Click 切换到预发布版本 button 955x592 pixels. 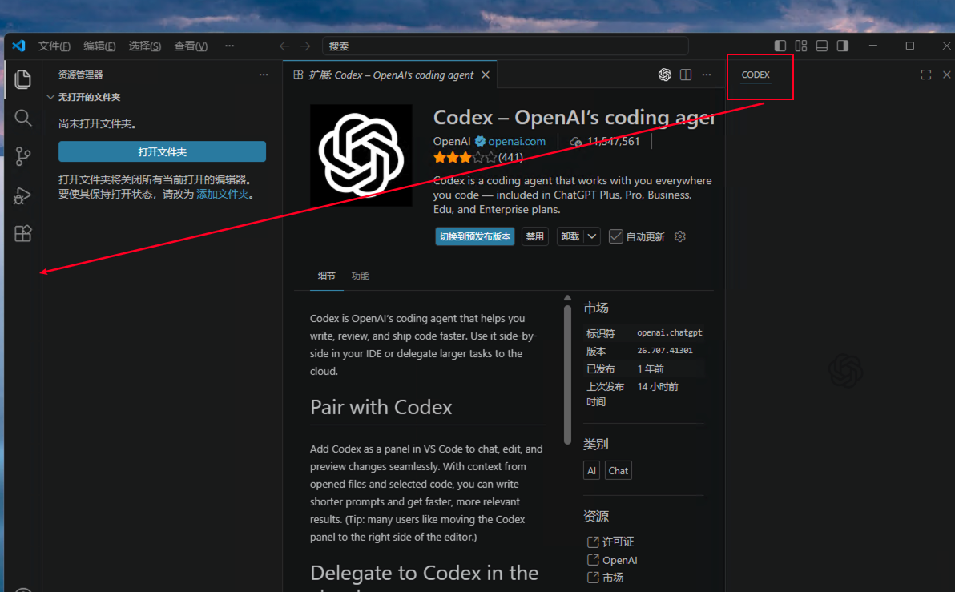[x=475, y=236]
